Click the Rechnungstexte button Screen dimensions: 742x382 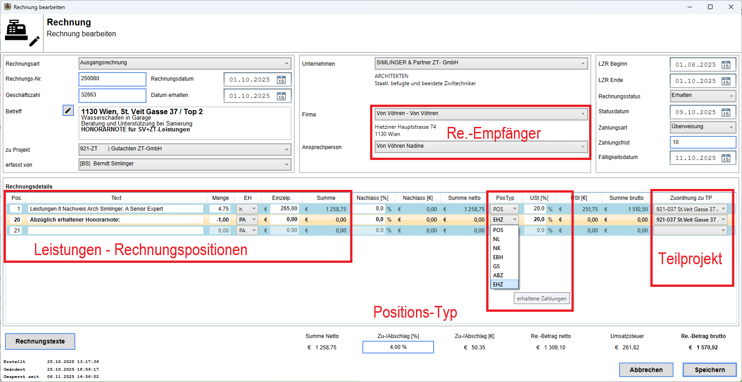[x=40, y=341]
